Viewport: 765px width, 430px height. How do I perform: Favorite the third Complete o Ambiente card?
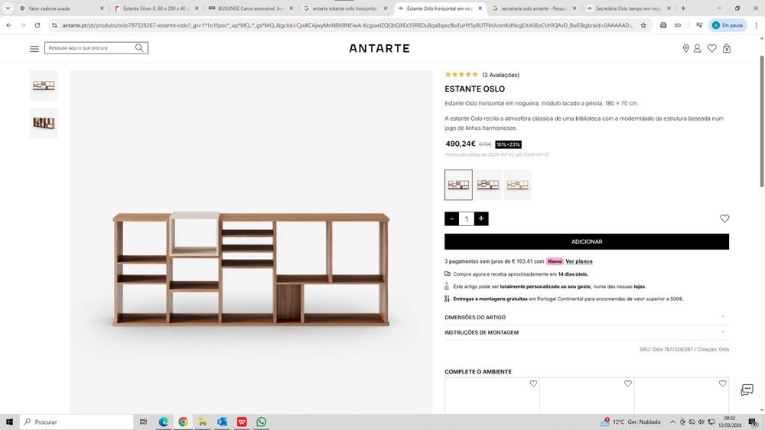(x=723, y=383)
